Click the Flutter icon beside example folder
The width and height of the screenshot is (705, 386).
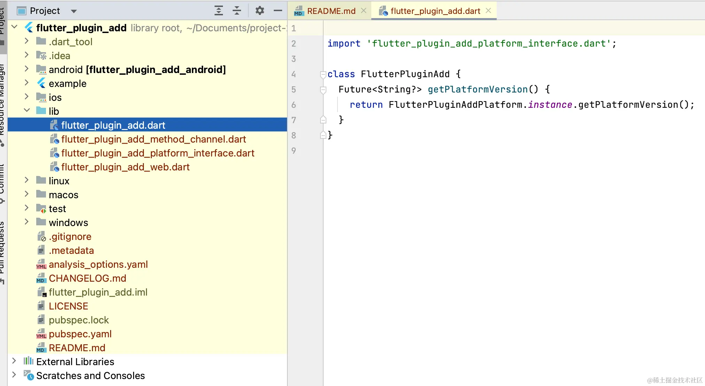pyautogui.click(x=41, y=83)
